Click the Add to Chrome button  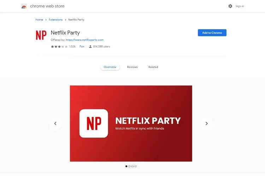pos(212,33)
